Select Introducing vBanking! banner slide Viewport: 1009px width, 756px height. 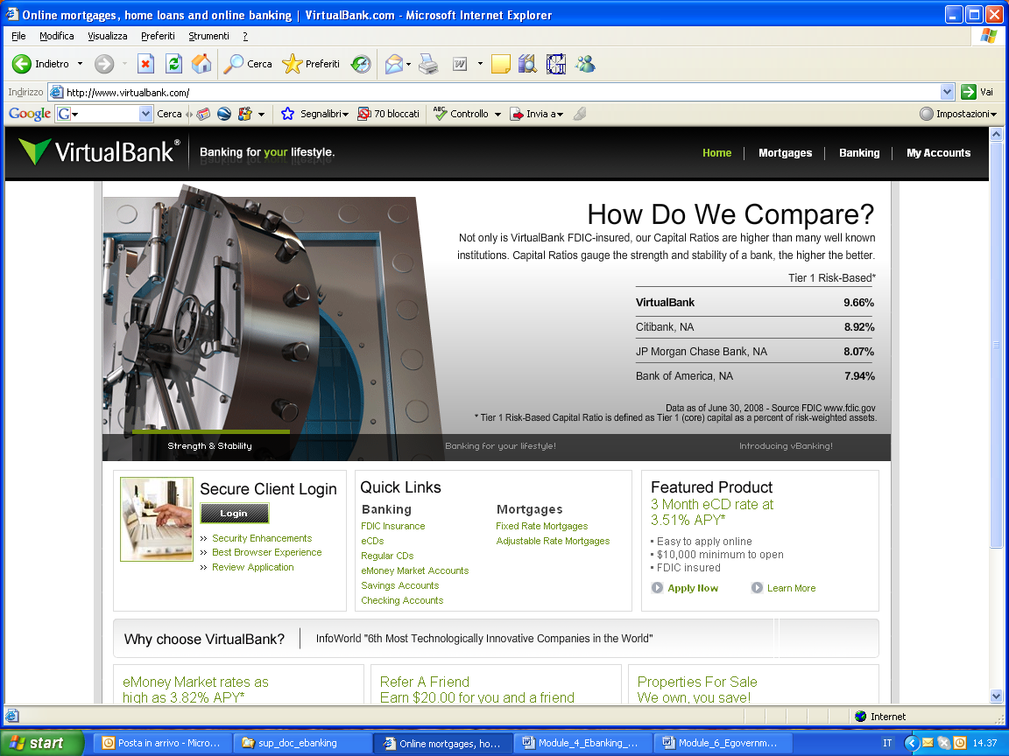pyautogui.click(x=786, y=445)
